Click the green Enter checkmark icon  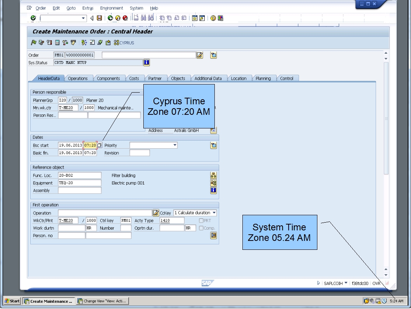point(33,18)
